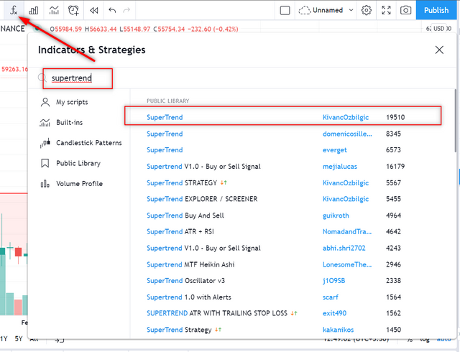Click the dialog results scrollbar
The width and height of the screenshot is (460, 352).
(455, 120)
